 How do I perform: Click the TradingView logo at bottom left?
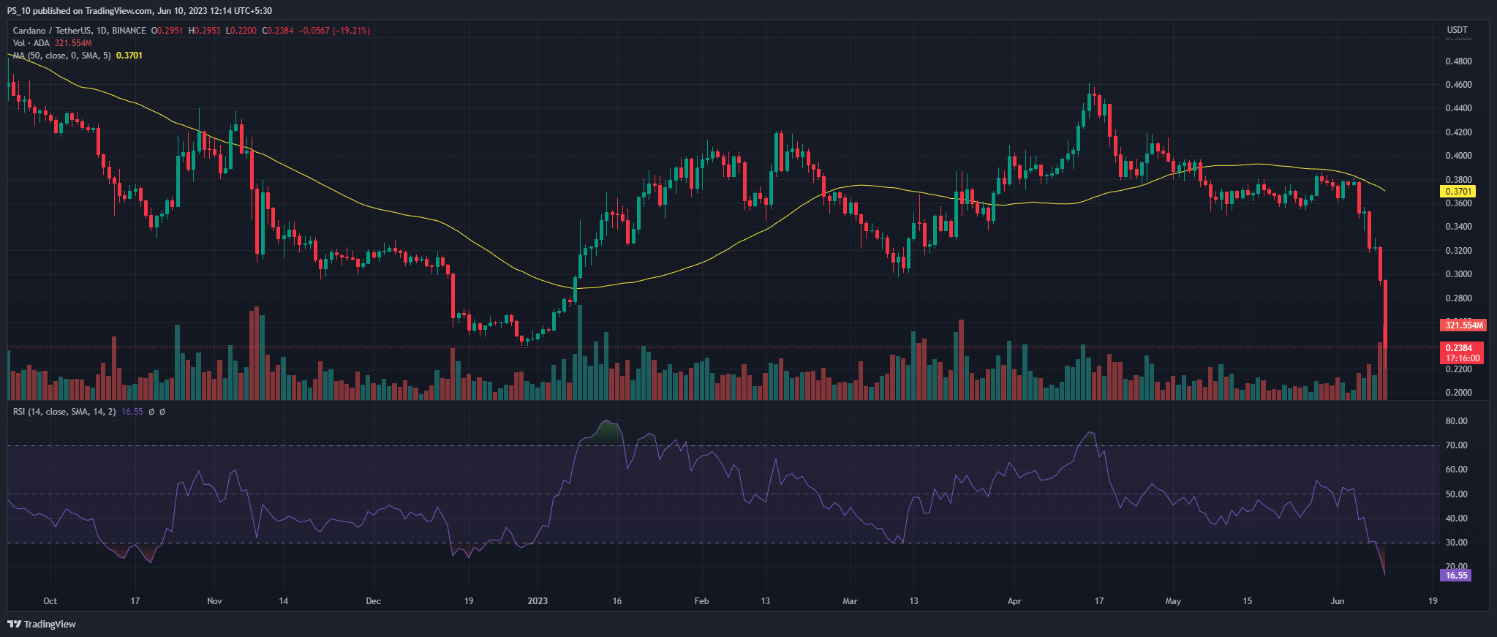coord(42,624)
